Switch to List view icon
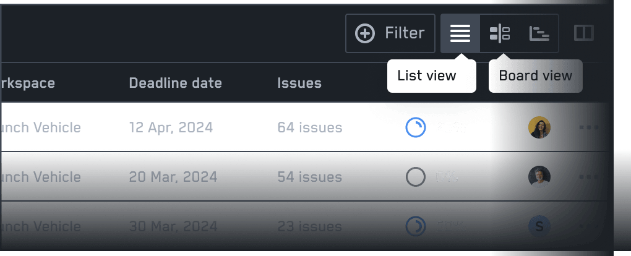 tap(460, 33)
